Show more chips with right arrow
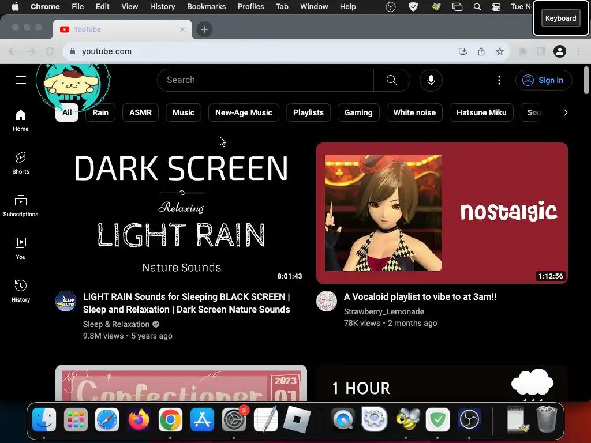The height and width of the screenshot is (443, 591). pos(565,112)
